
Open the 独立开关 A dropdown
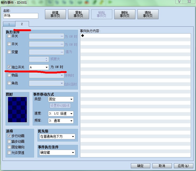39,67
